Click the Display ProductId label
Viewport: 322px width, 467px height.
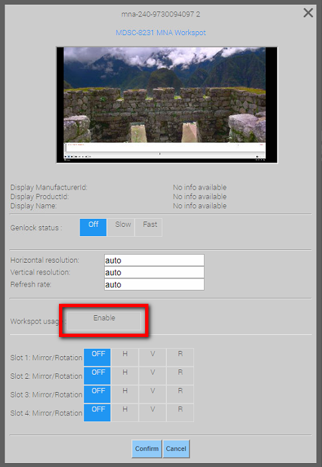pyautogui.click(x=40, y=196)
